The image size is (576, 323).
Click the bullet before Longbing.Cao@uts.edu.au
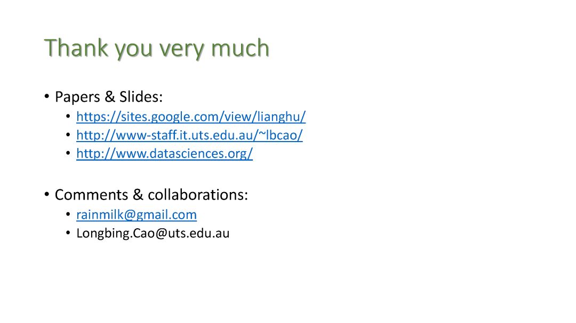[68, 233]
